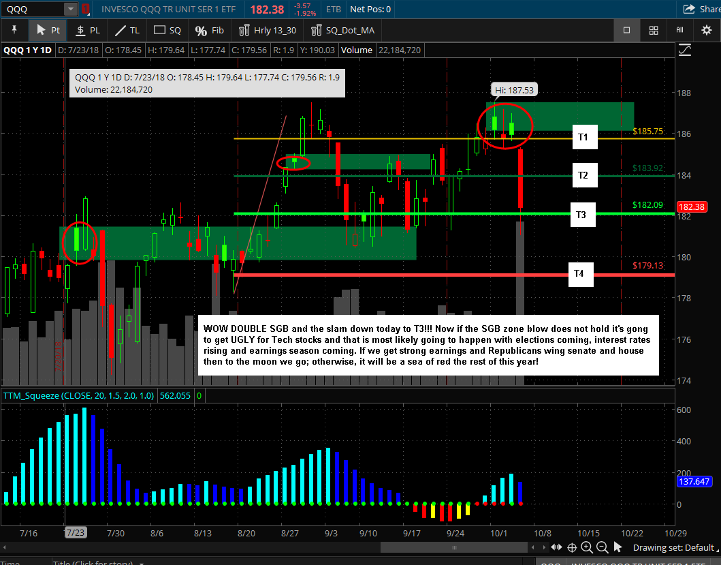Click the ETB indicator in the header
Screen dimensions: 721x565
(x=334, y=10)
